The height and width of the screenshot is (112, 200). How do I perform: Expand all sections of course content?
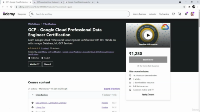[112, 89]
